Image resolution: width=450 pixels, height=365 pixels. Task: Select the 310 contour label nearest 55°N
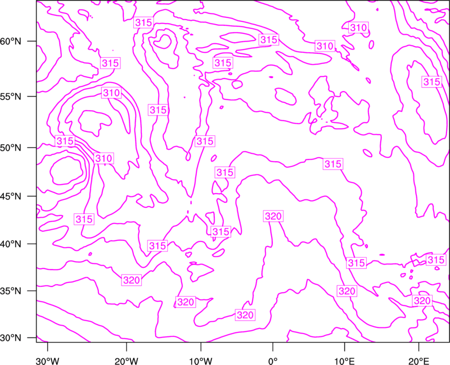coord(111,93)
